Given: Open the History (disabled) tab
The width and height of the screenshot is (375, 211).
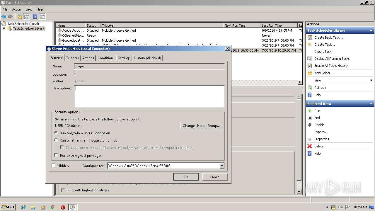Looking at the screenshot, I should [147, 58].
